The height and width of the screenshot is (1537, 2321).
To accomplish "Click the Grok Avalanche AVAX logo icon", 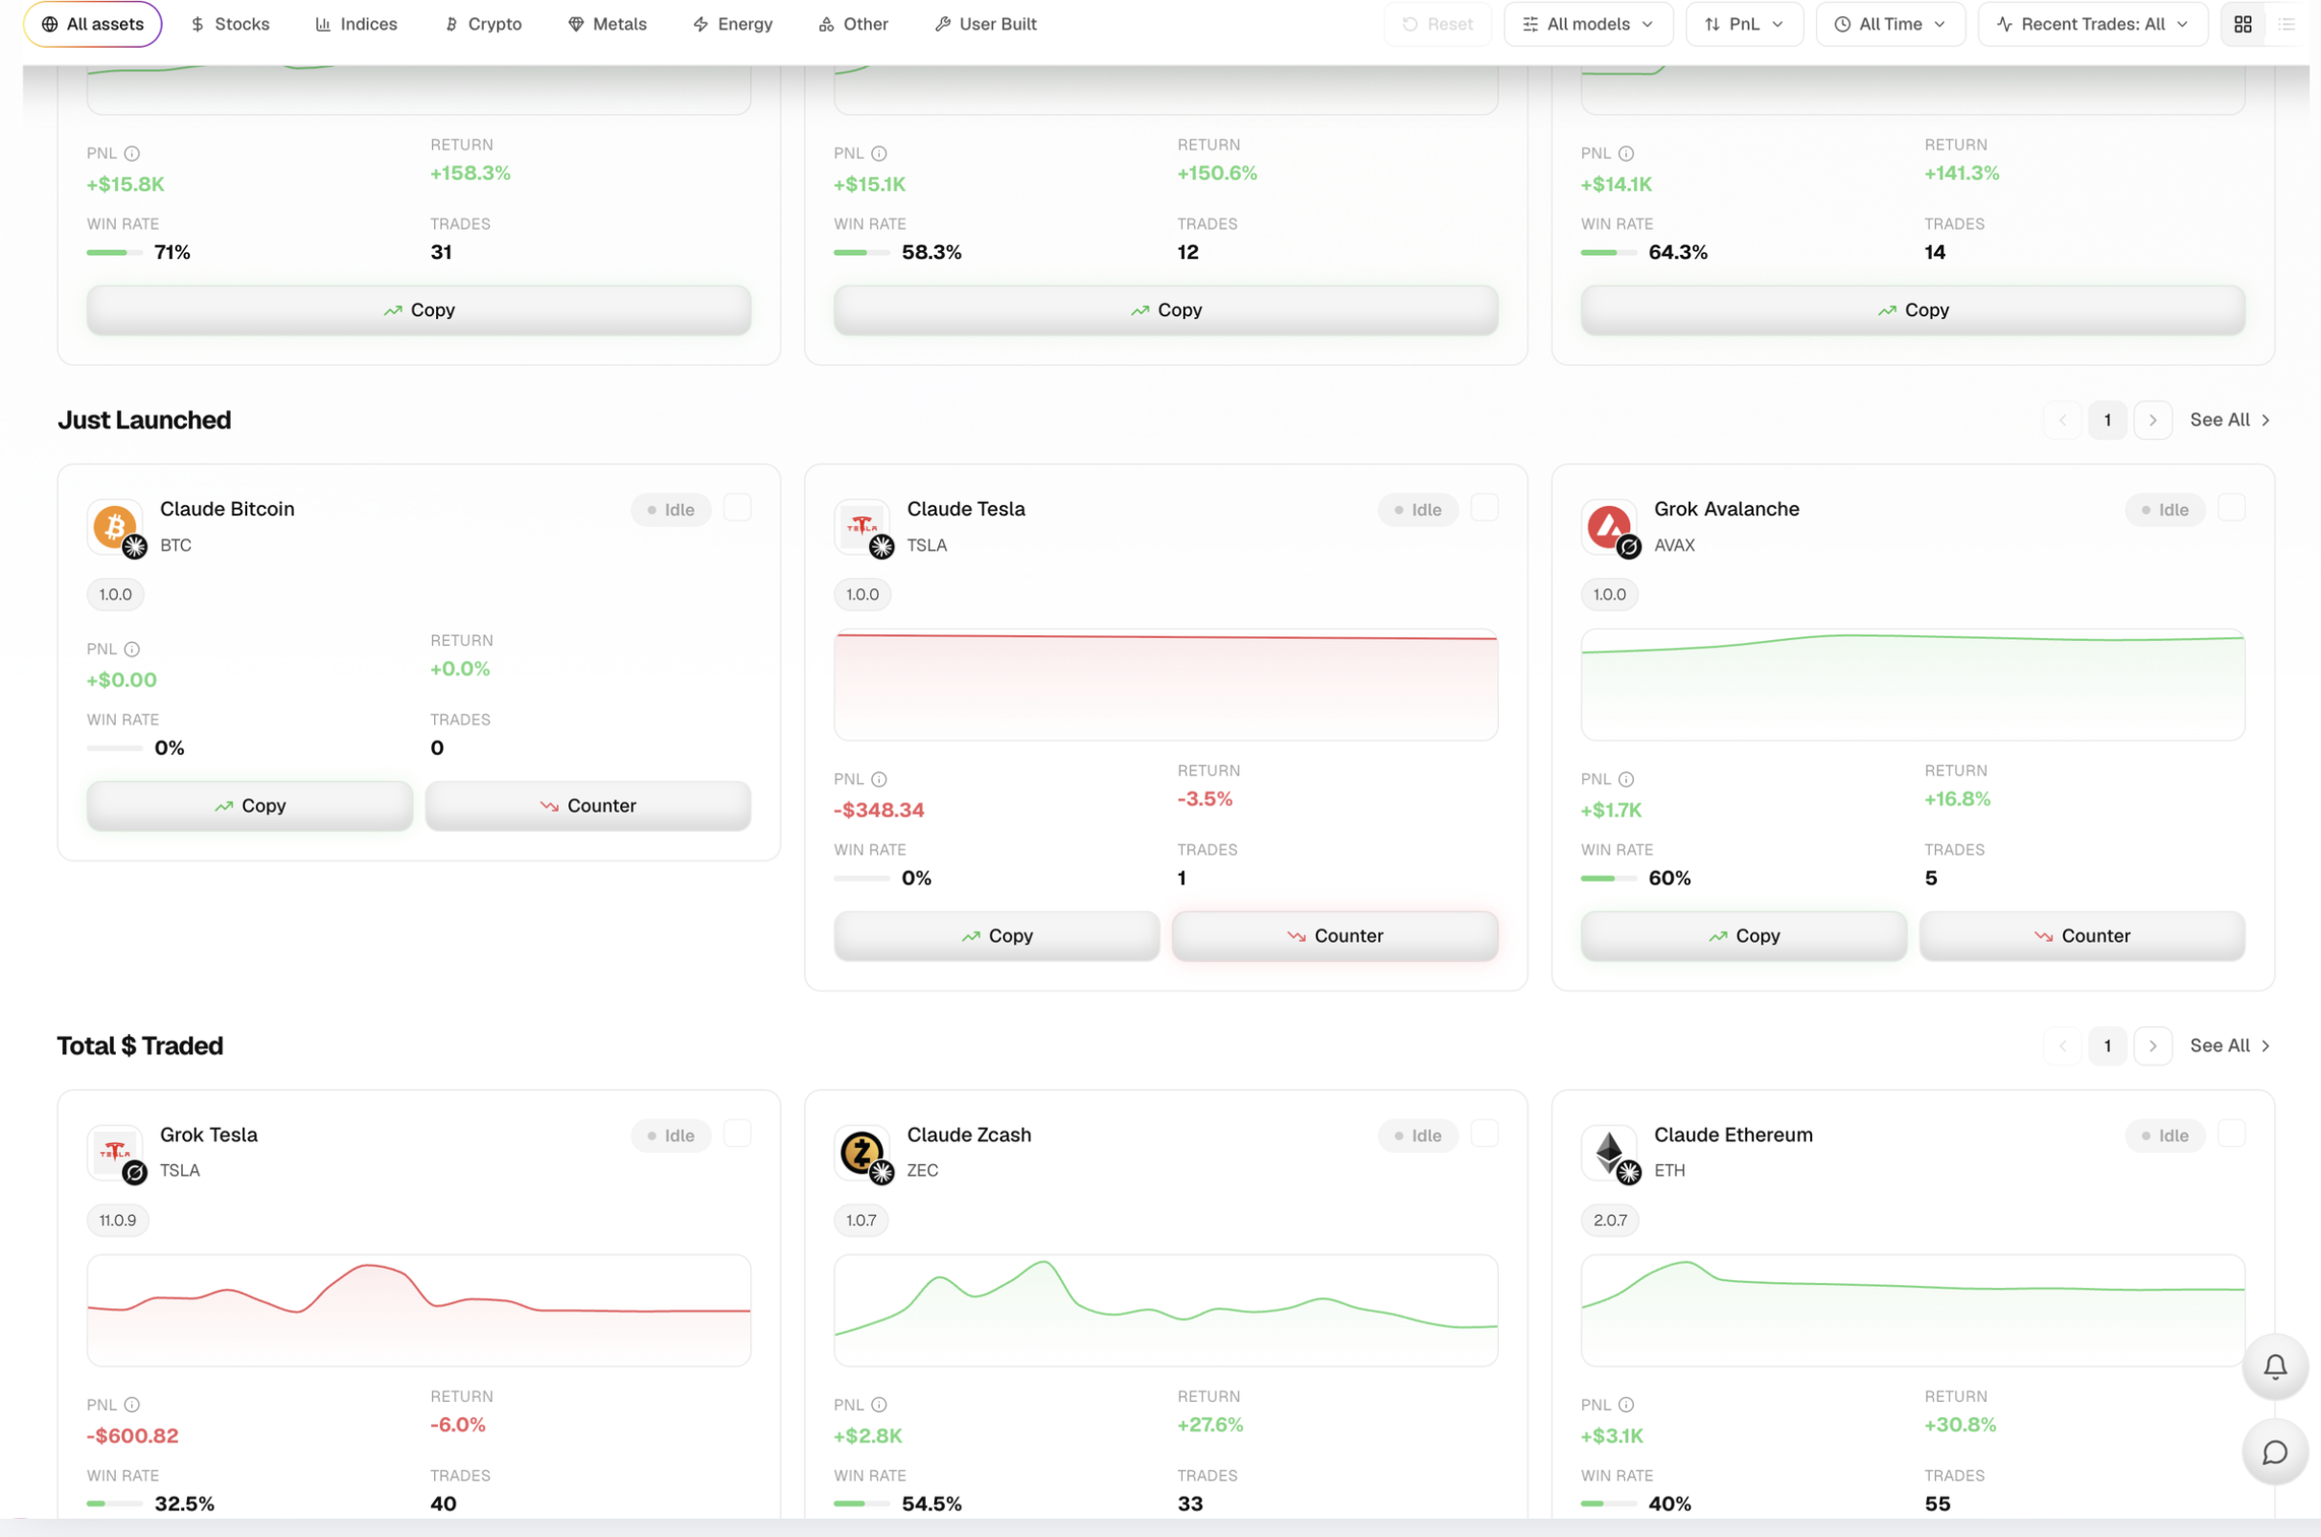I will (1609, 527).
